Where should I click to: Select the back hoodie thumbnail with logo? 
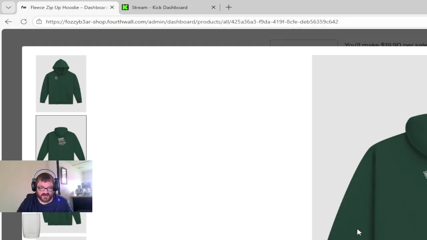point(61,138)
